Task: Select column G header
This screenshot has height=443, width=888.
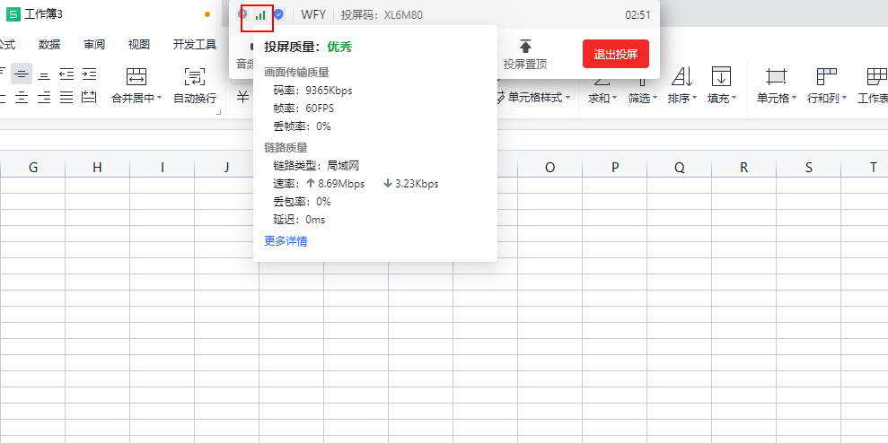Action: pos(33,168)
